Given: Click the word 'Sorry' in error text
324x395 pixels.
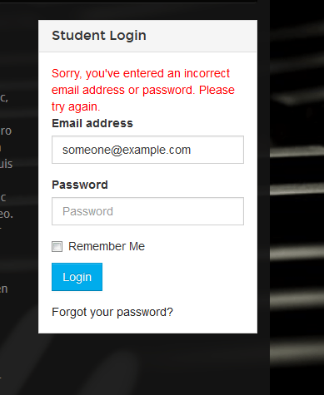Looking at the screenshot, I should click(67, 74).
